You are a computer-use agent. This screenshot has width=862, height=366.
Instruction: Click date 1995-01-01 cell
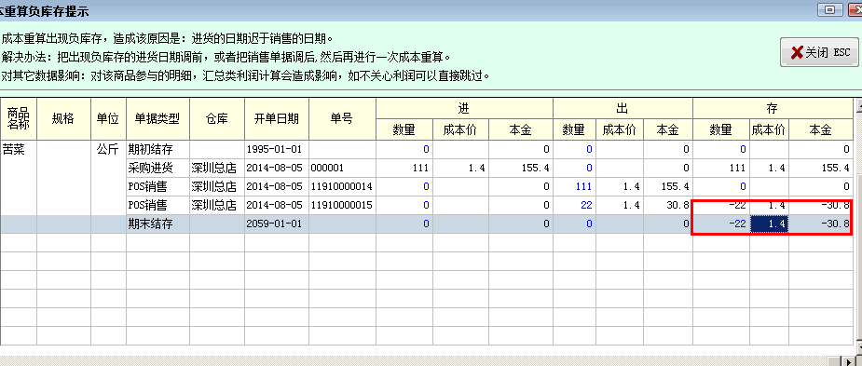(x=277, y=149)
